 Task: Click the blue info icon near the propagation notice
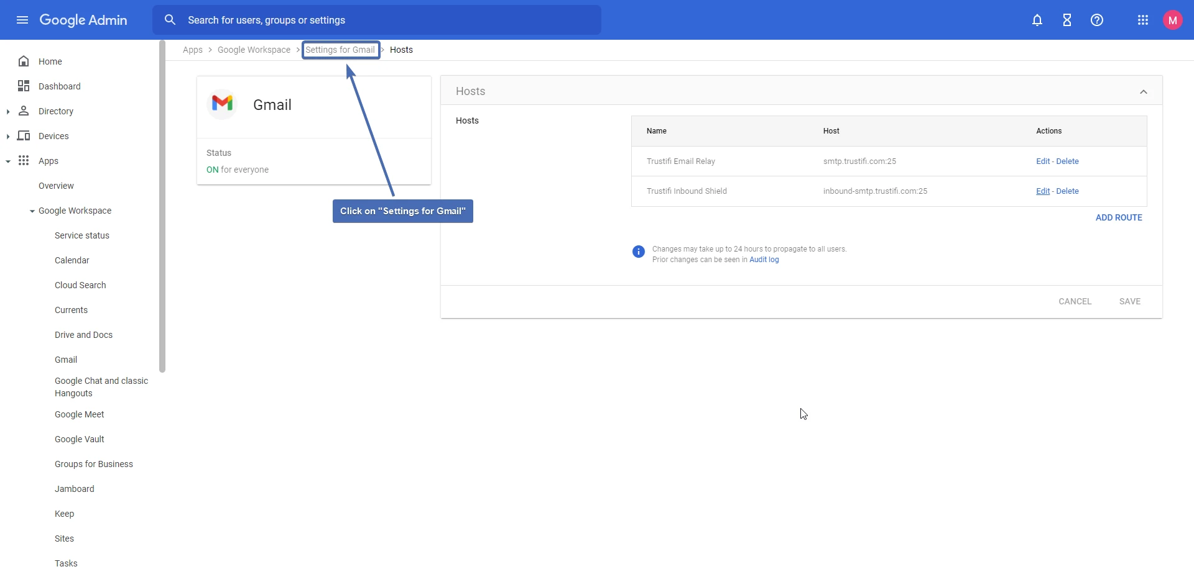[x=638, y=252]
